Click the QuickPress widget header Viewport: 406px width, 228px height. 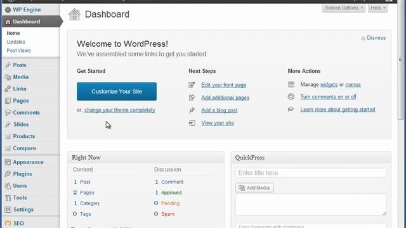(311, 158)
